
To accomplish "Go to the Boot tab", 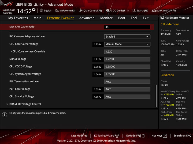I will click(x=122, y=18).
